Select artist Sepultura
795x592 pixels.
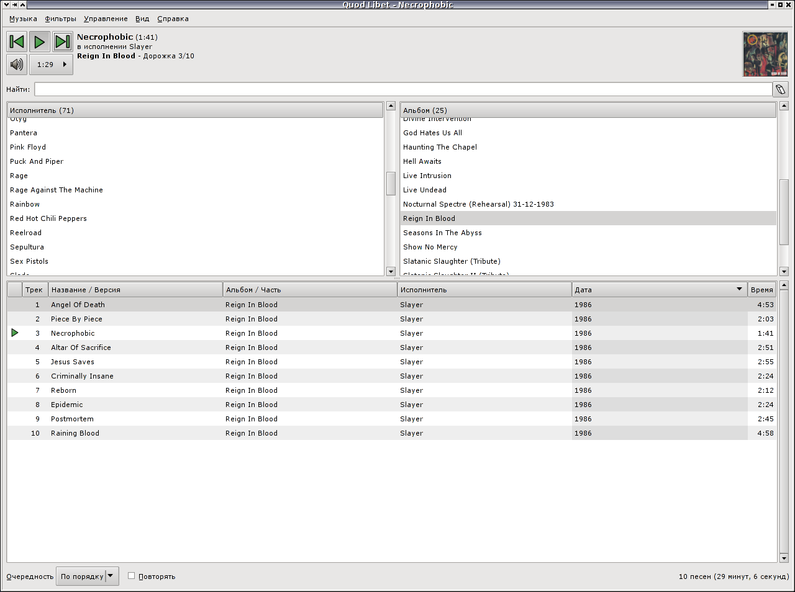195,247
